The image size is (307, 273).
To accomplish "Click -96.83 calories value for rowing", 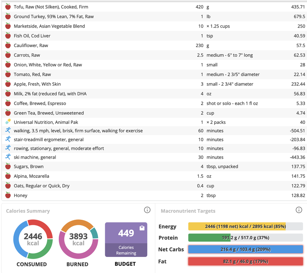I will click(x=298, y=148).
